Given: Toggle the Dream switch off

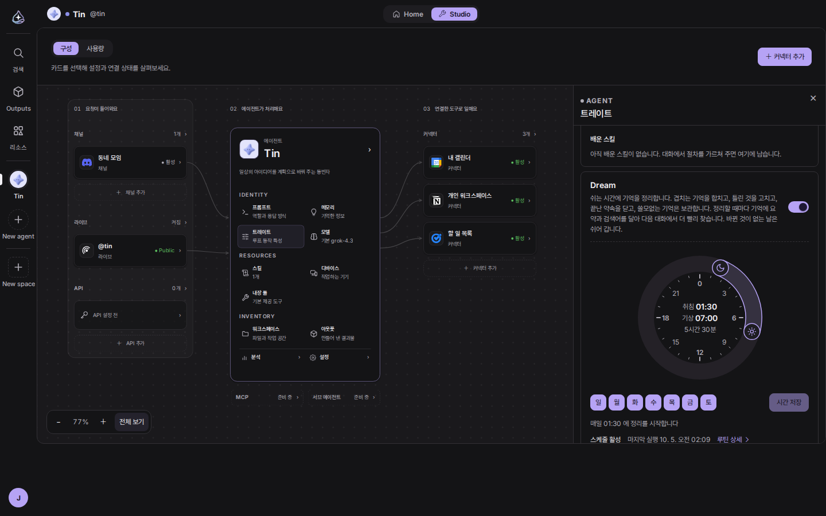Looking at the screenshot, I should point(798,207).
